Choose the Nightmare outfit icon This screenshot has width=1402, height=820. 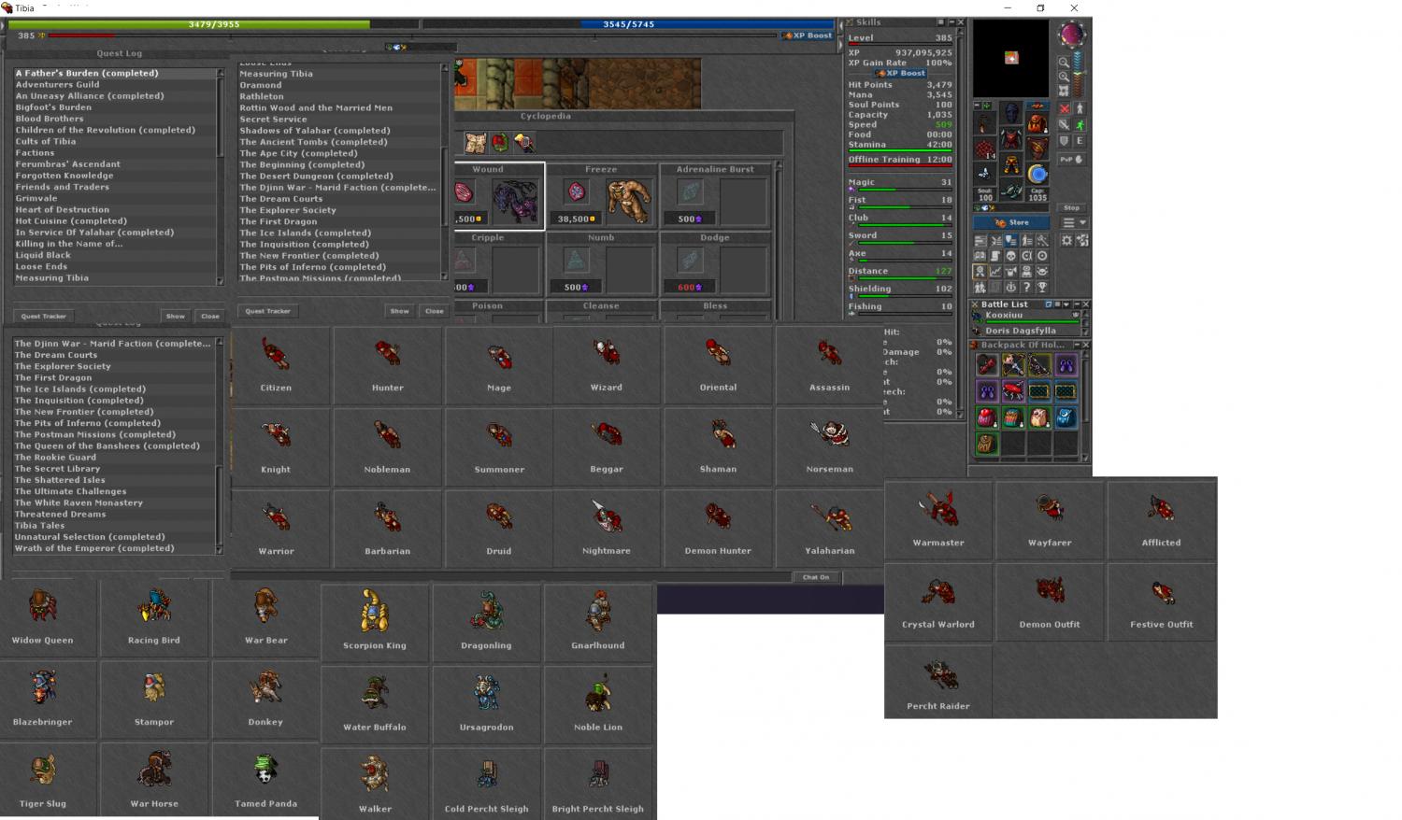[x=606, y=516]
